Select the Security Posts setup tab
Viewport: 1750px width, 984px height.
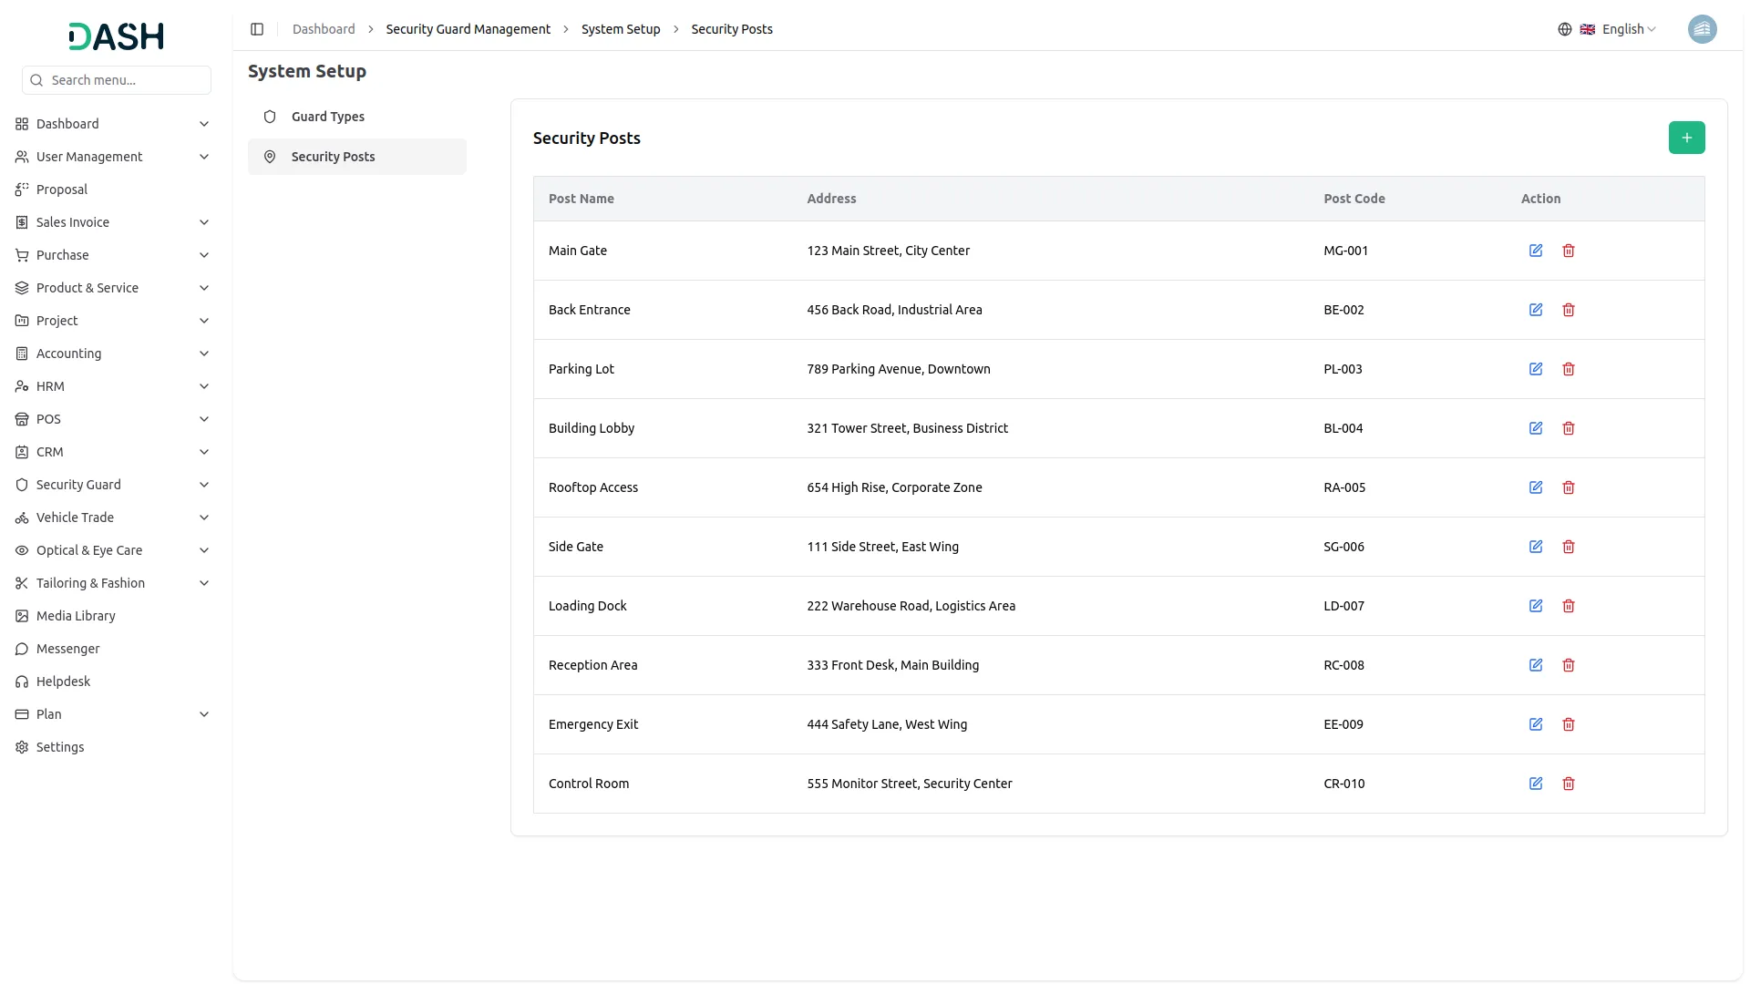tap(334, 157)
